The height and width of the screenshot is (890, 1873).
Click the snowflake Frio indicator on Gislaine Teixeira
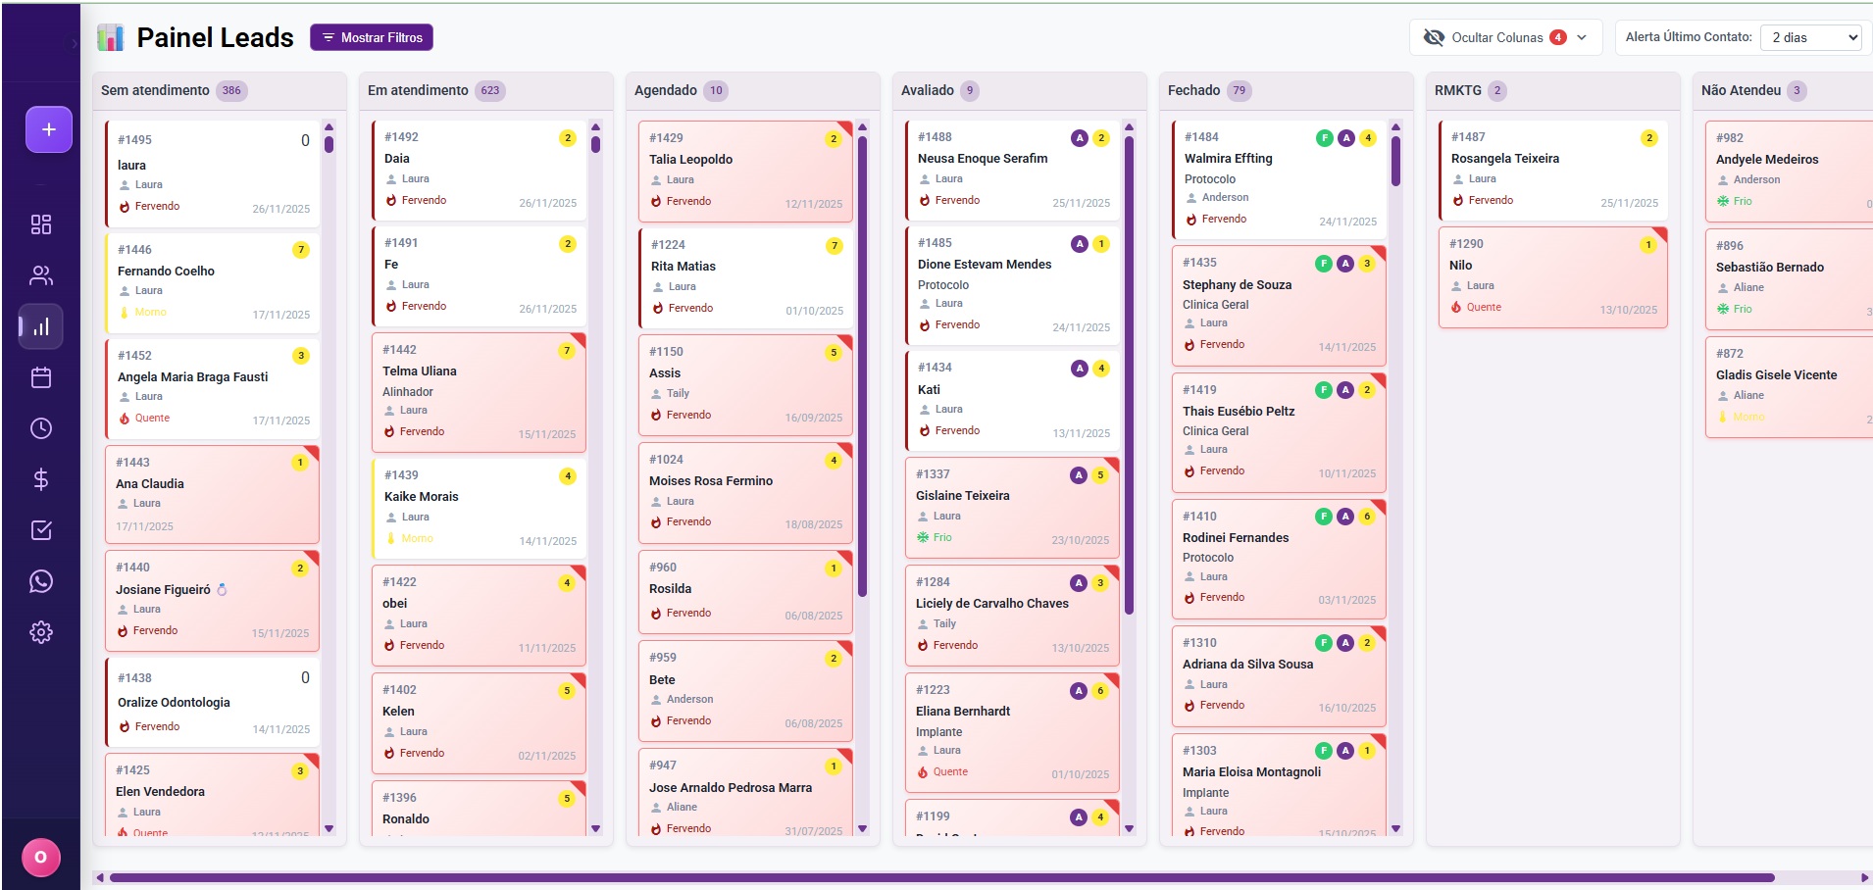click(923, 537)
